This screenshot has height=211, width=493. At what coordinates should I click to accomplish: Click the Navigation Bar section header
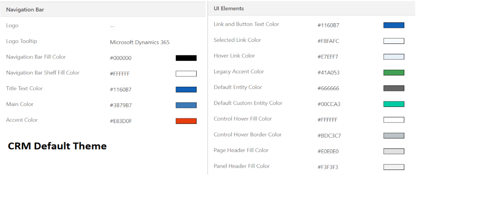tap(25, 9)
